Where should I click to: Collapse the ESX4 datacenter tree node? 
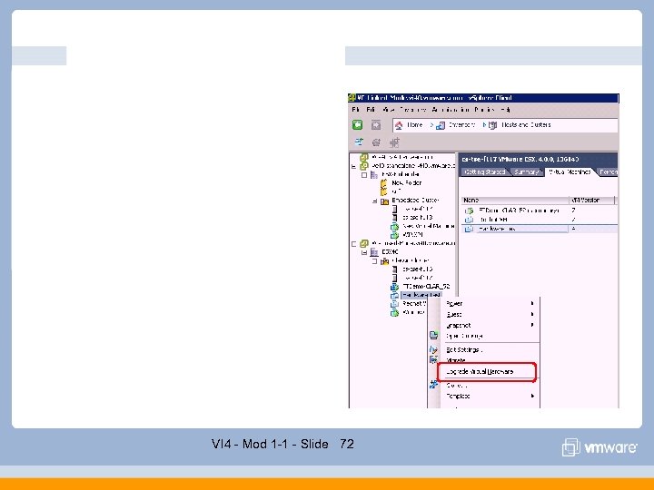(x=364, y=252)
